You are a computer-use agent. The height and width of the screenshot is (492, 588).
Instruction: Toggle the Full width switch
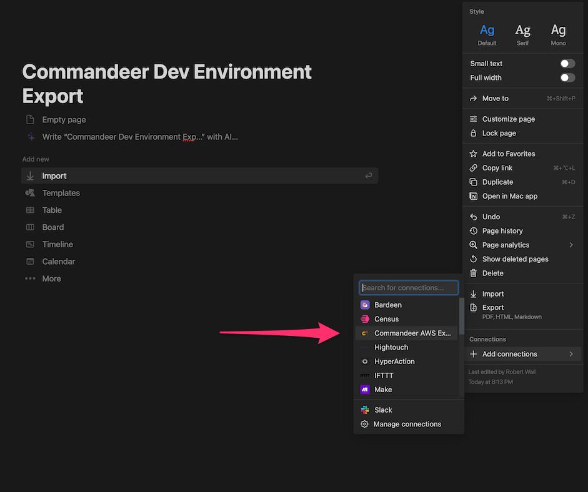click(x=567, y=77)
